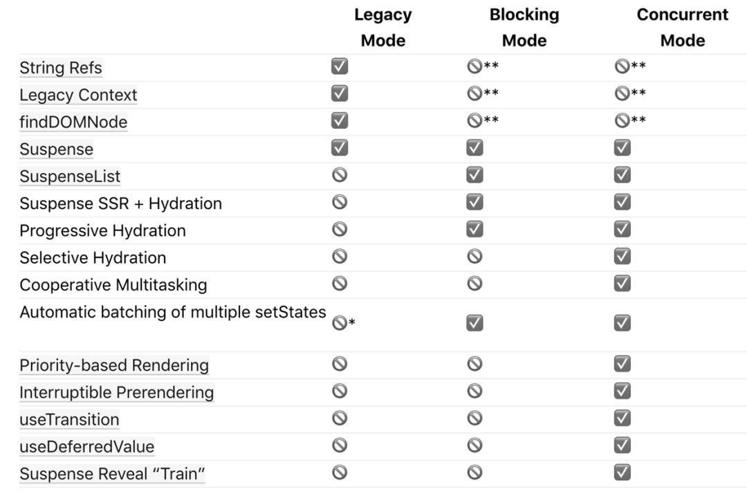747x503 pixels.
Task: Click the Concurrent Mode prohibited icon for Legacy Context
Action: pos(622,93)
